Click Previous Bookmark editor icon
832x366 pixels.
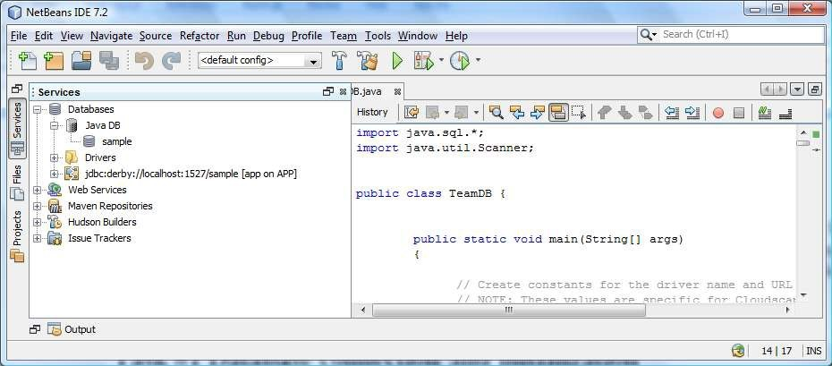(605, 112)
